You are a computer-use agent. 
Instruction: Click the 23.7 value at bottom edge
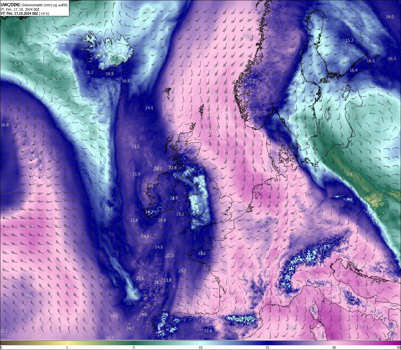pyautogui.click(x=110, y=338)
